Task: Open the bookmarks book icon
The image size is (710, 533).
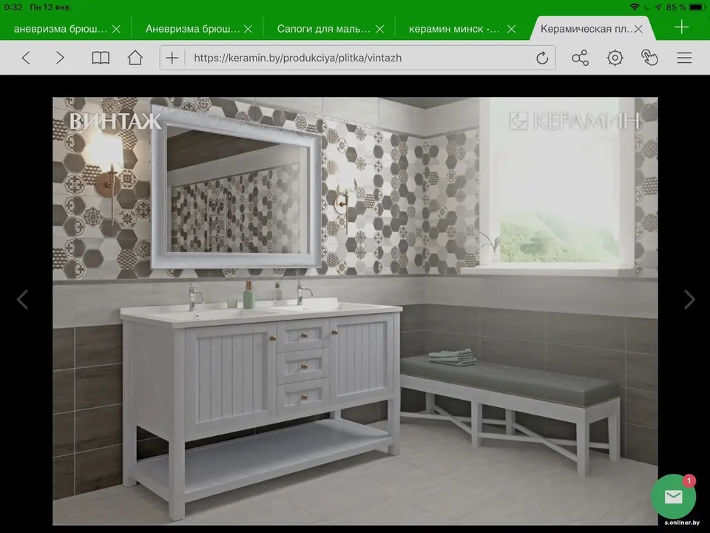Action: coord(101,58)
